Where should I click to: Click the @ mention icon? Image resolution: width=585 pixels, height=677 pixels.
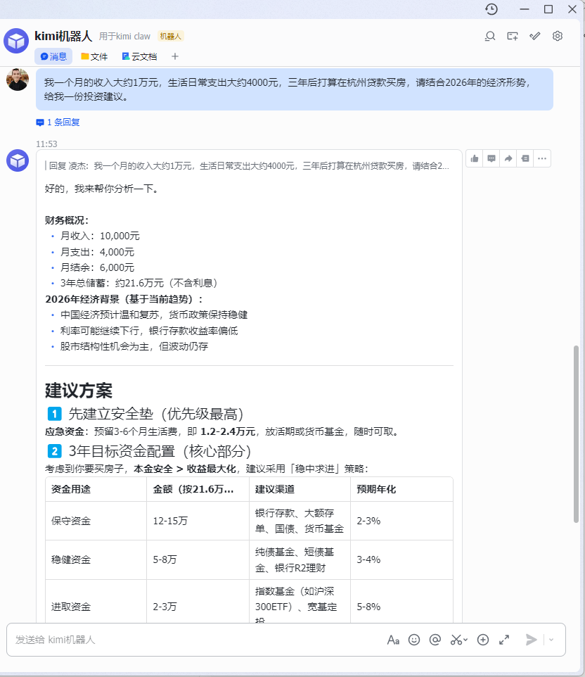[435, 640]
